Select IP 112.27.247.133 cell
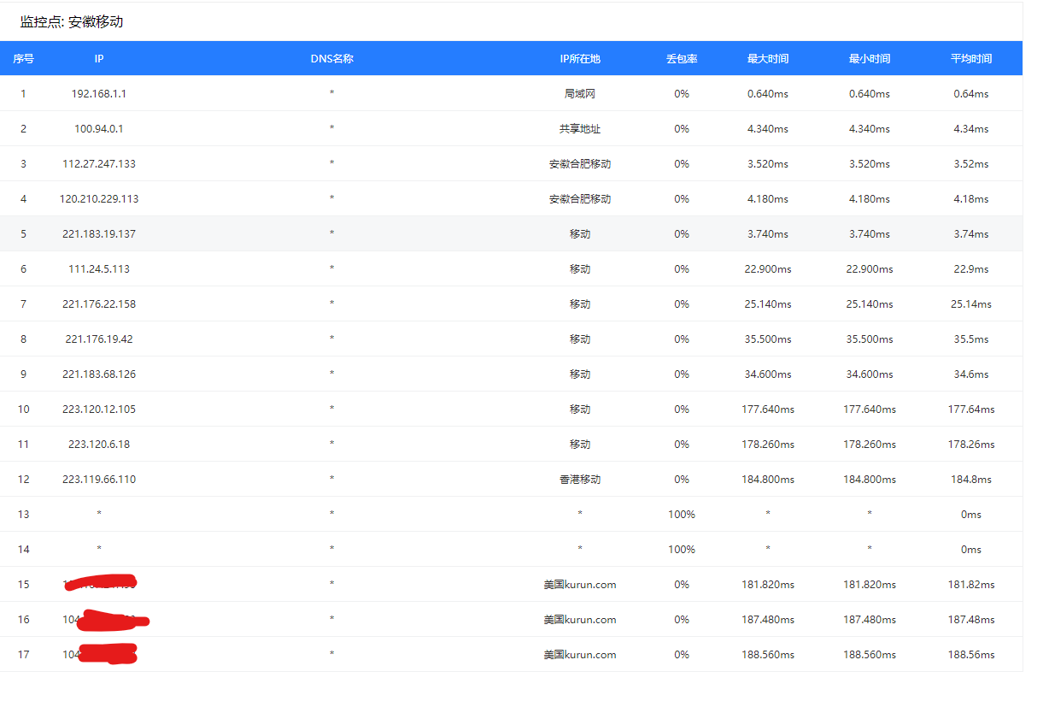The image size is (1049, 713). pos(99,164)
